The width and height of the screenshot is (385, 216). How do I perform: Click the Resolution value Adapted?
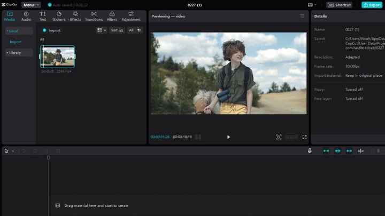352,57
